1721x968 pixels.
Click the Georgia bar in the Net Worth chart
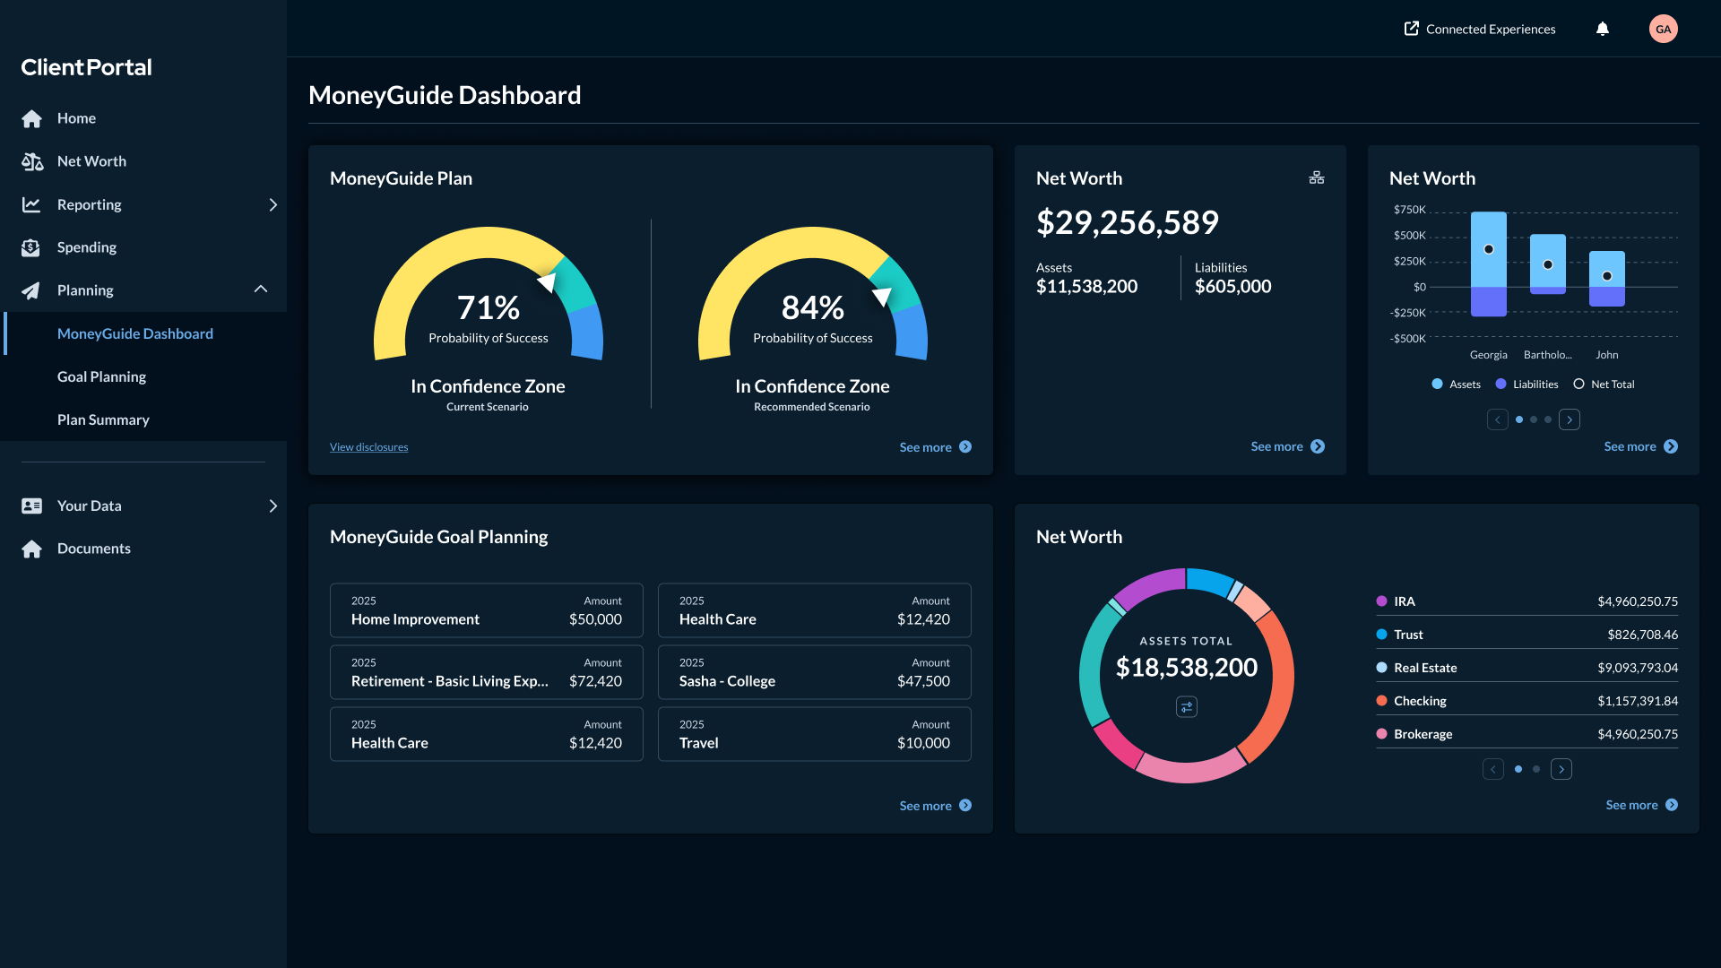click(x=1489, y=264)
